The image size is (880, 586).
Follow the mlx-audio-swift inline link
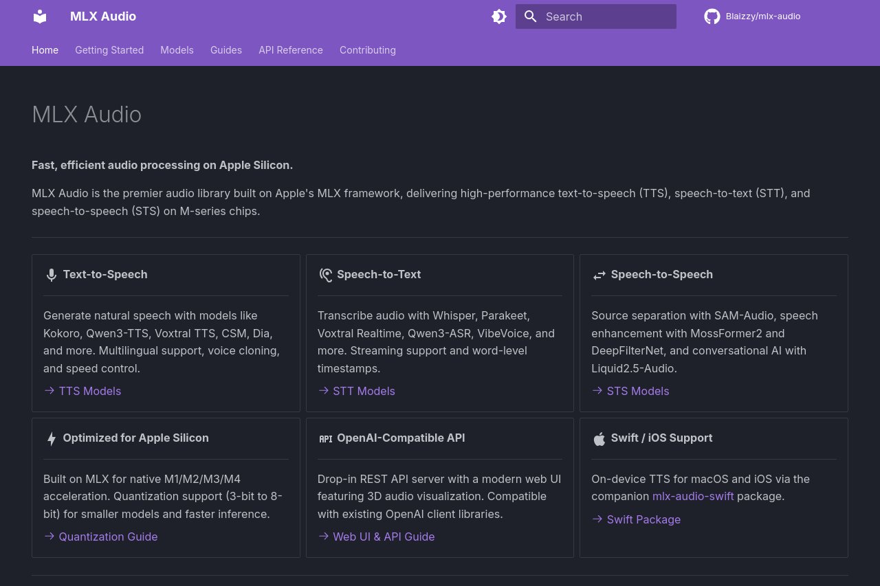(x=693, y=496)
